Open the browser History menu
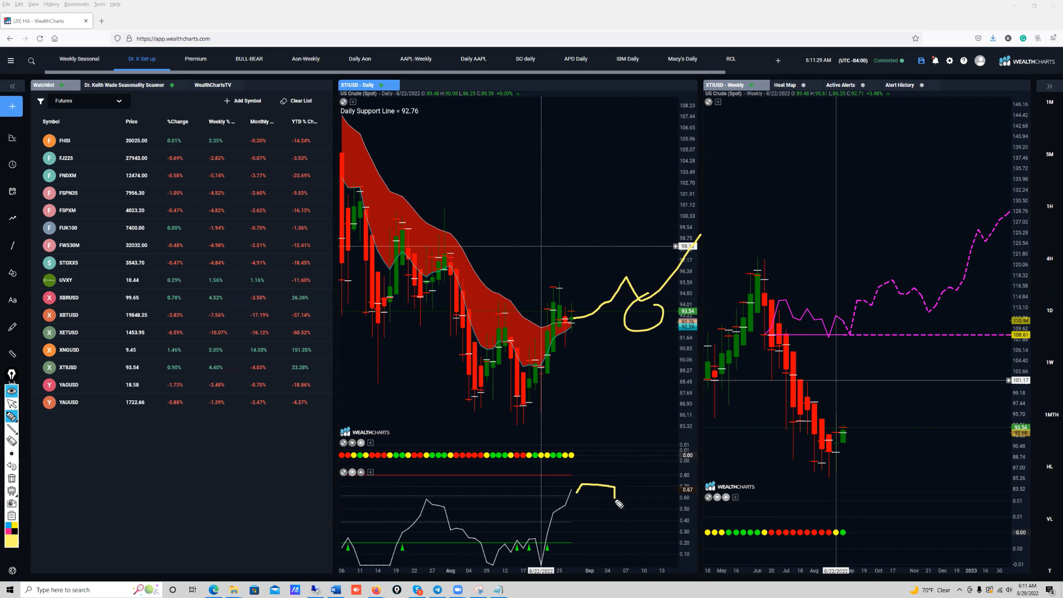Screen dimensions: 1063x598 coord(51,4)
